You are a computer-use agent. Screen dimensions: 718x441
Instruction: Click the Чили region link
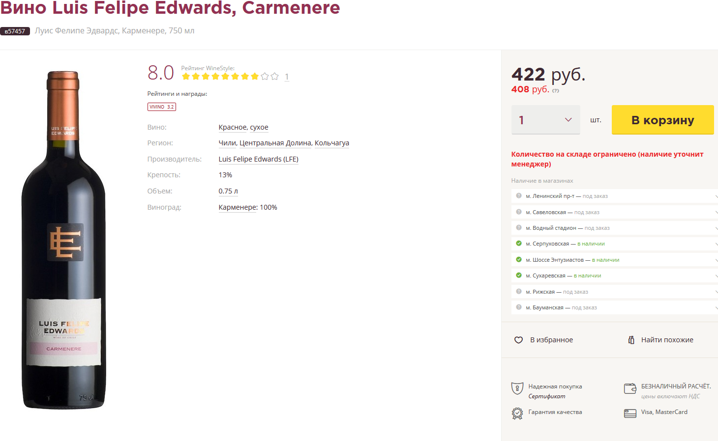(x=227, y=143)
